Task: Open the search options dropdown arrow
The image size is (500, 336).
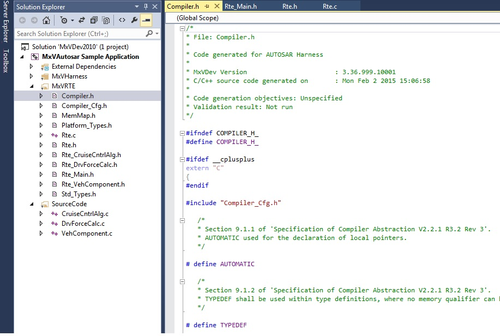Action: pos(157,33)
